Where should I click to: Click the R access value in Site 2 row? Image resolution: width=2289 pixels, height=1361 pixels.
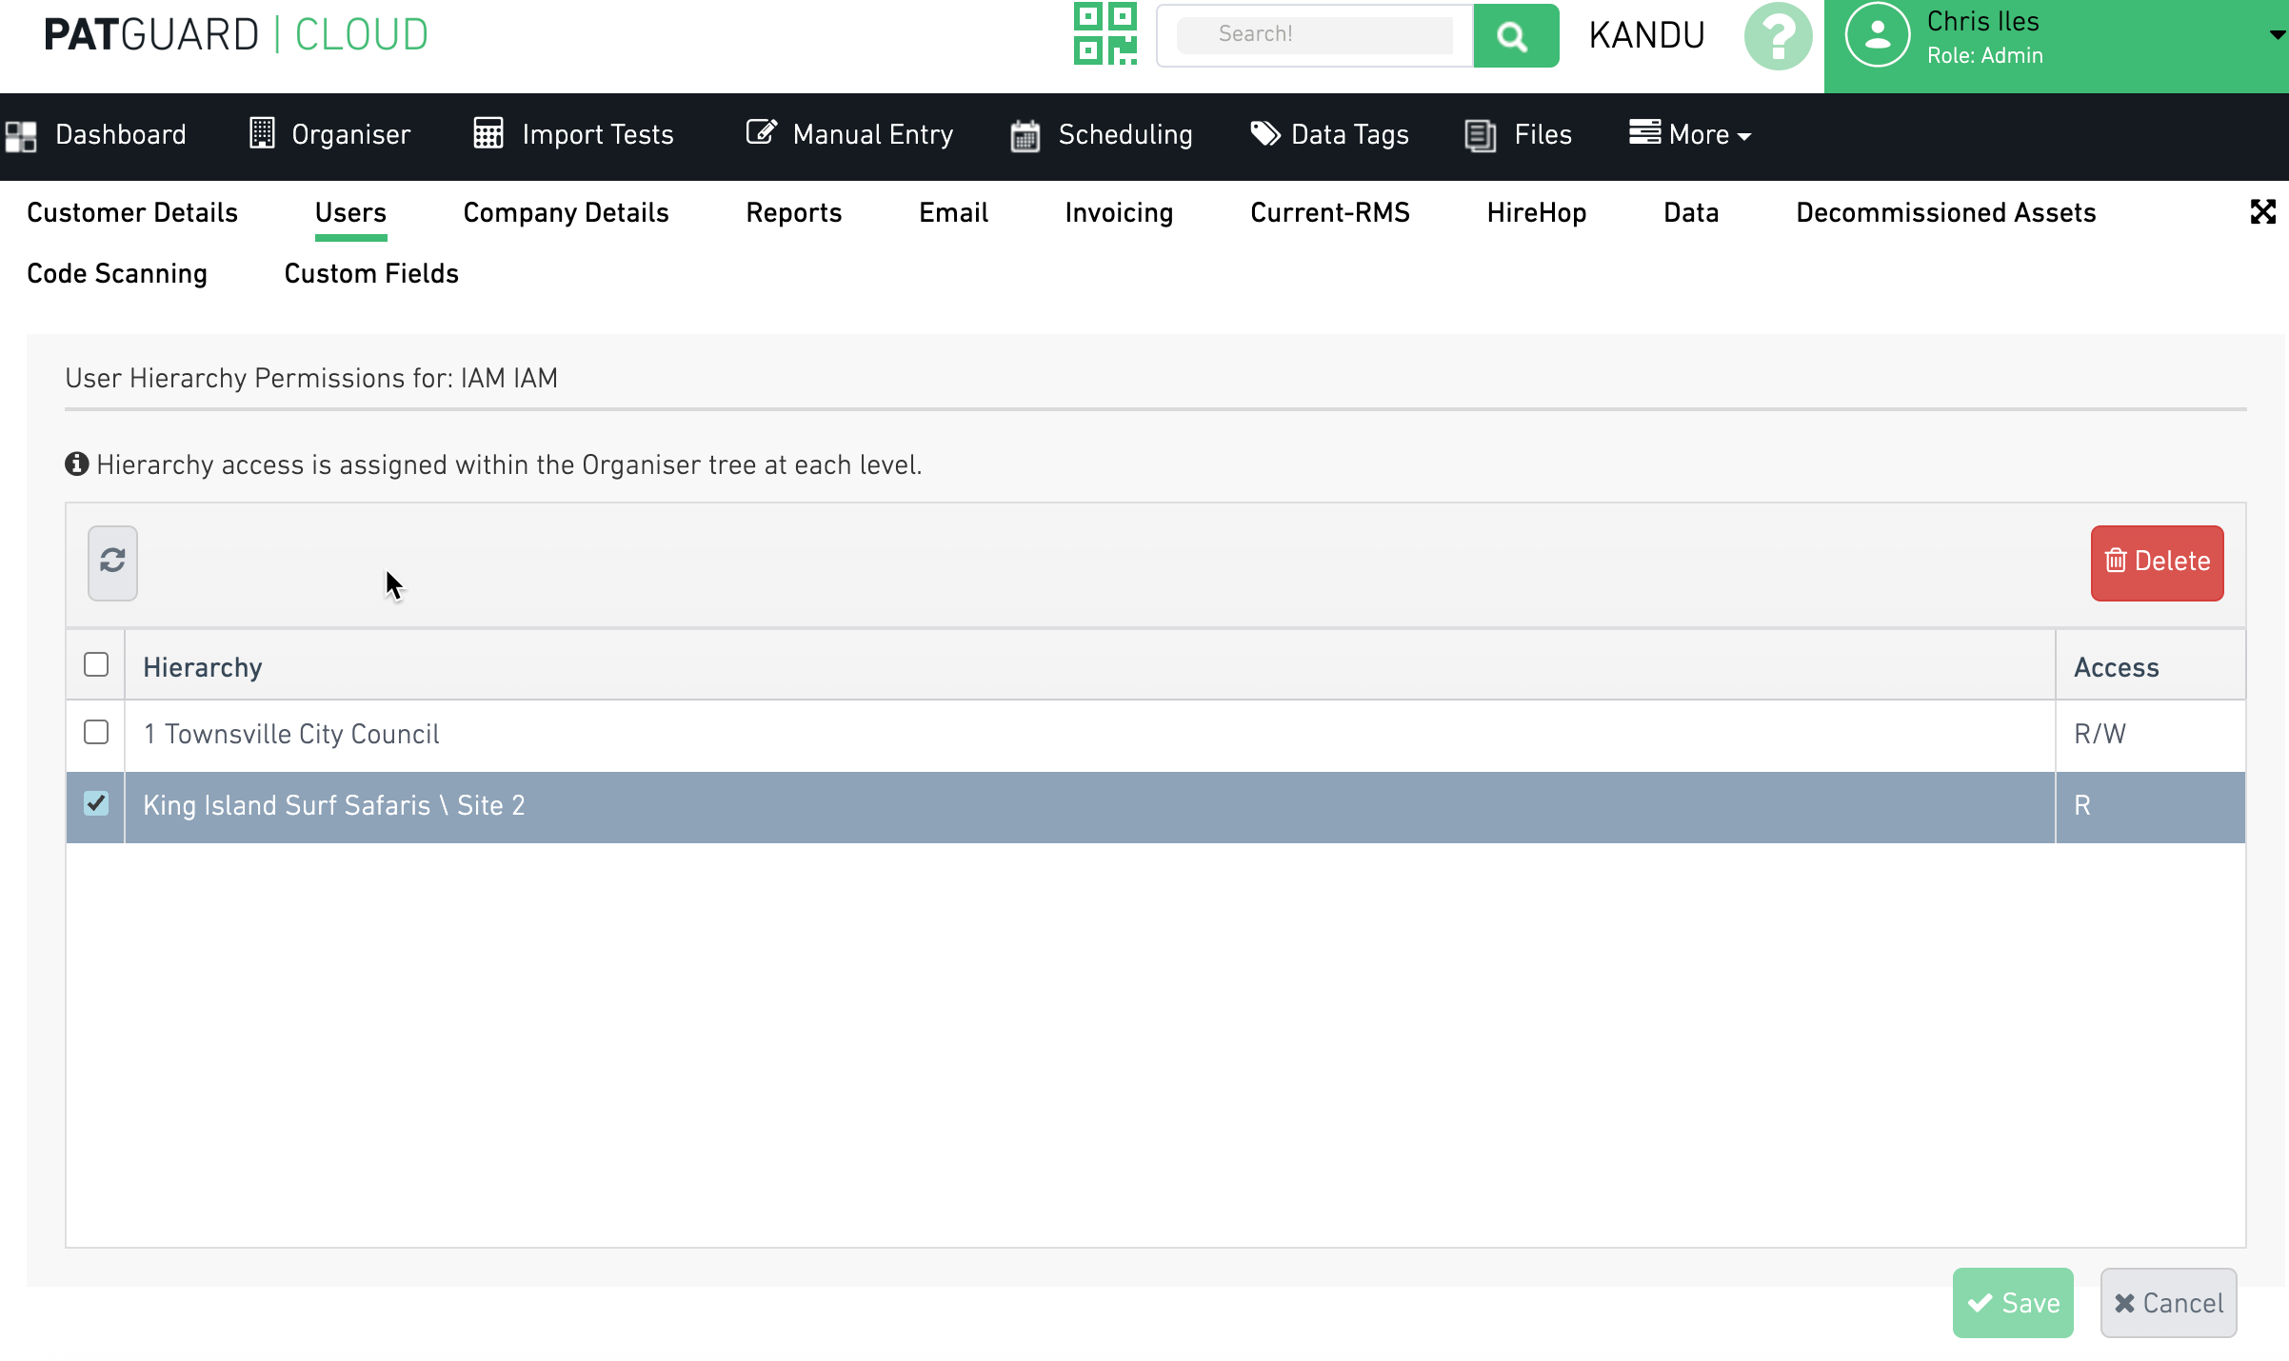[2082, 805]
